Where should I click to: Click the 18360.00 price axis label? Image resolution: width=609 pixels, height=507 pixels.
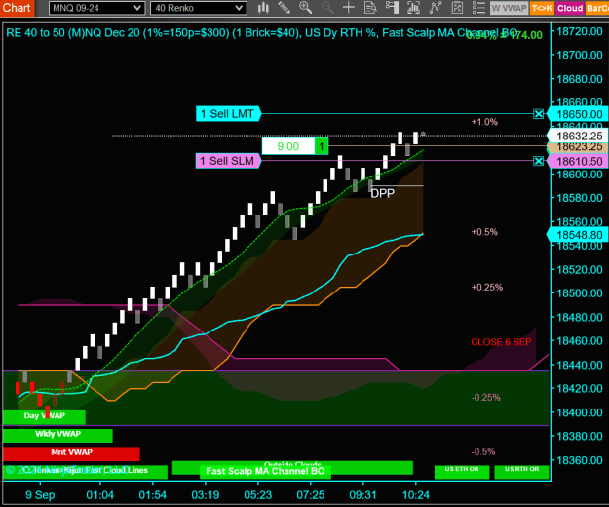580,460
